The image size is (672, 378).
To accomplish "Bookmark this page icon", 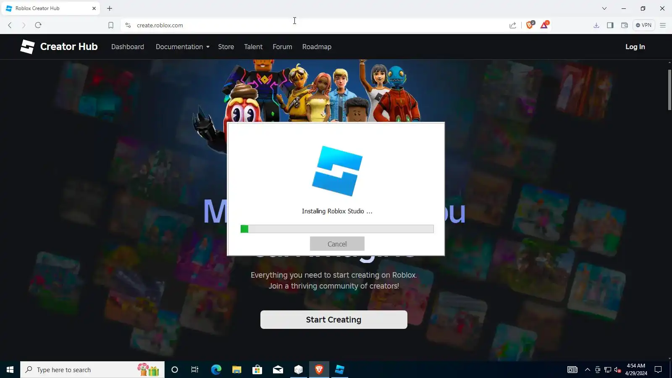I will pyautogui.click(x=111, y=25).
